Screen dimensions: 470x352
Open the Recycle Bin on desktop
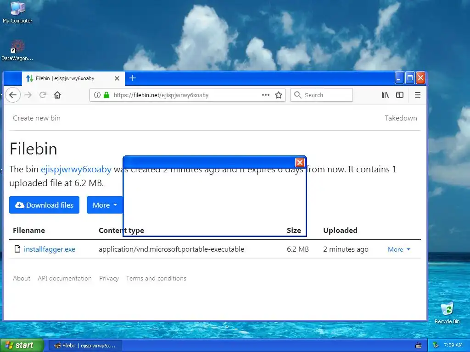447,313
